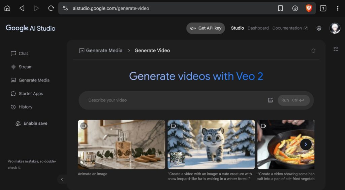Open Chat in the sidebar
Image resolution: width=345 pixels, height=190 pixels.
19,54
